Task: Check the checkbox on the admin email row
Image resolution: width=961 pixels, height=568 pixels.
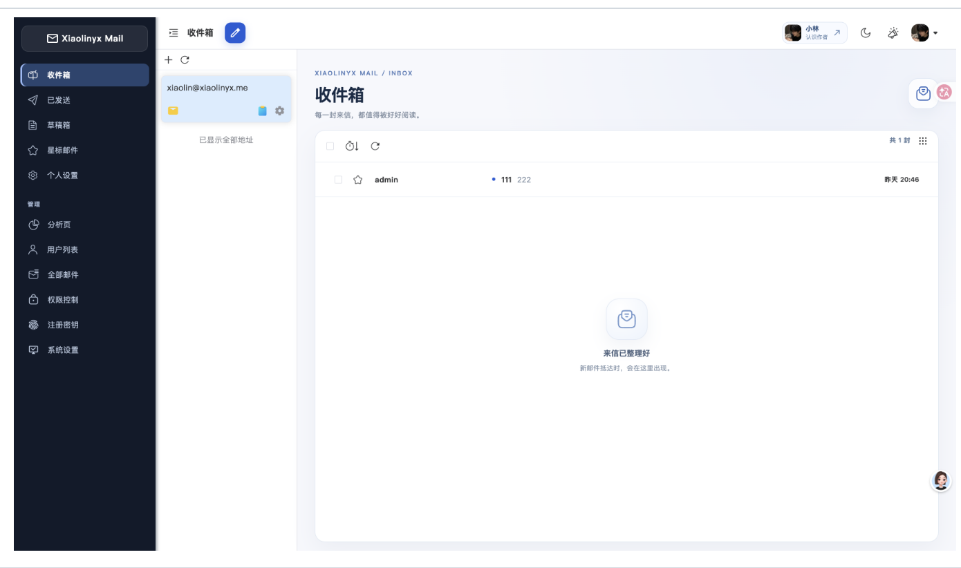Action: [x=338, y=180]
